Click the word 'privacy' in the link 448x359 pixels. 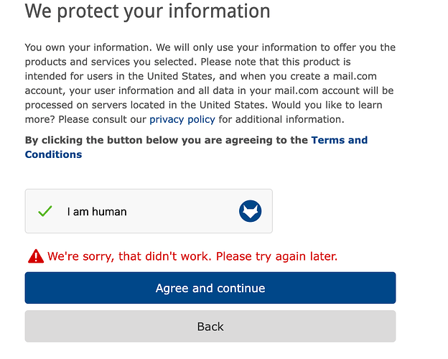[x=167, y=119]
